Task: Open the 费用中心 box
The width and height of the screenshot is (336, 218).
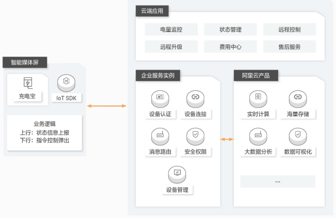Action: [230, 47]
